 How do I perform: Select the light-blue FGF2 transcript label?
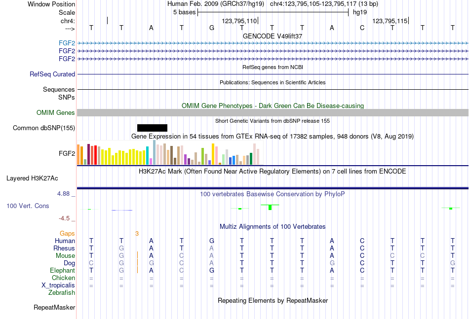[x=67, y=43]
